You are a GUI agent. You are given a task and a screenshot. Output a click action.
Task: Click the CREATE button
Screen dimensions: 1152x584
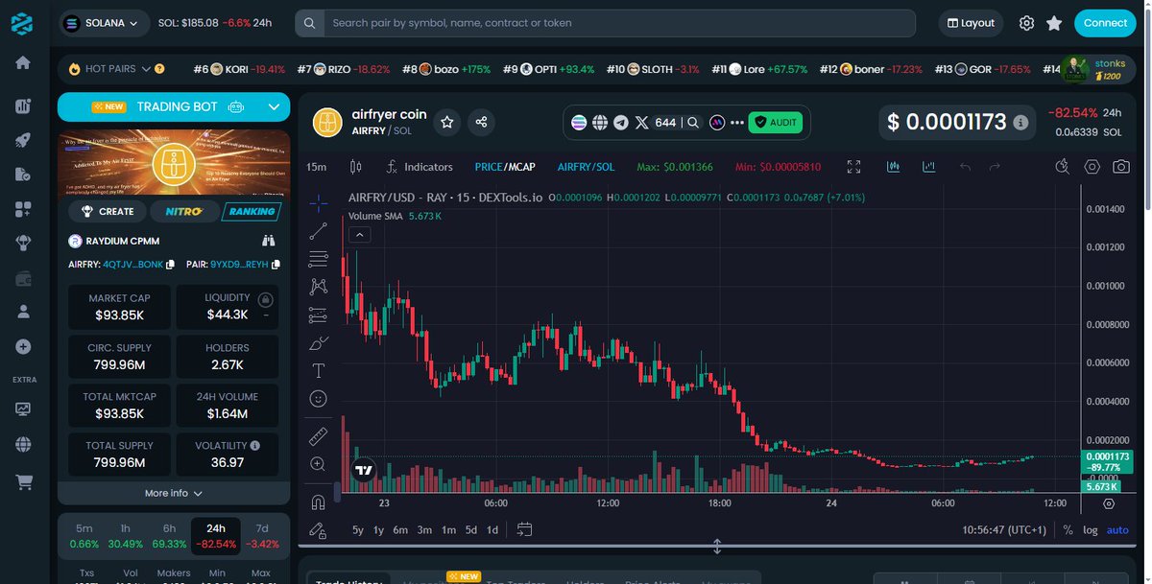tap(107, 211)
